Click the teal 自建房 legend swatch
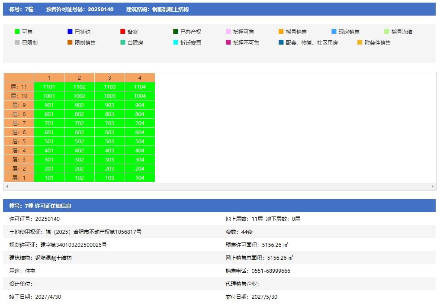Viewport: 440px width, 307px height. [122, 42]
